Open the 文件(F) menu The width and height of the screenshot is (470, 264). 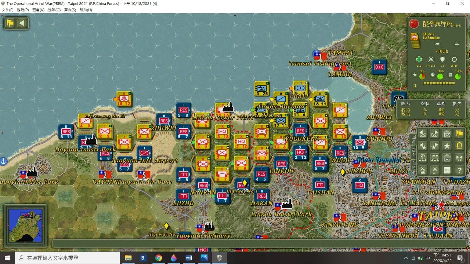click(x=7, y=10)
